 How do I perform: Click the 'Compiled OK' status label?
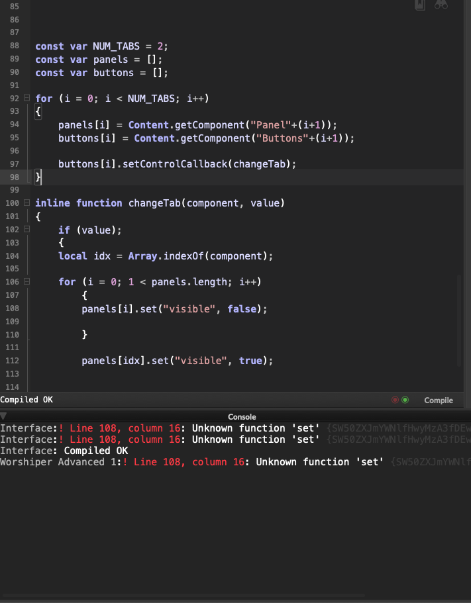(x=26, y=400)
